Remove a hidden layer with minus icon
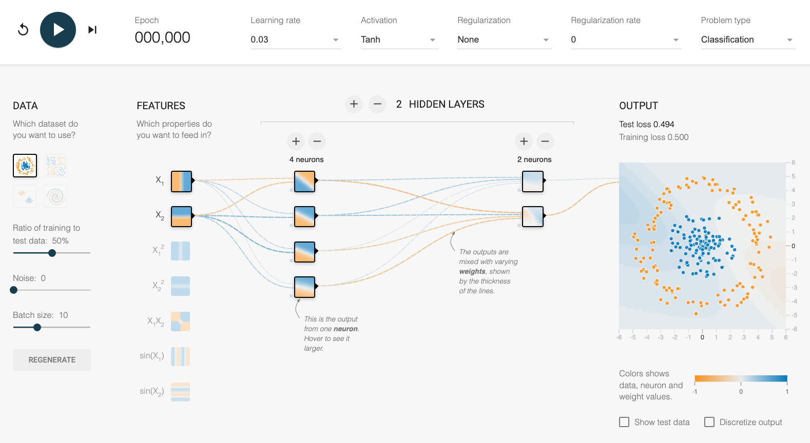This screenshot has height=443, width=810. [377, 104]
